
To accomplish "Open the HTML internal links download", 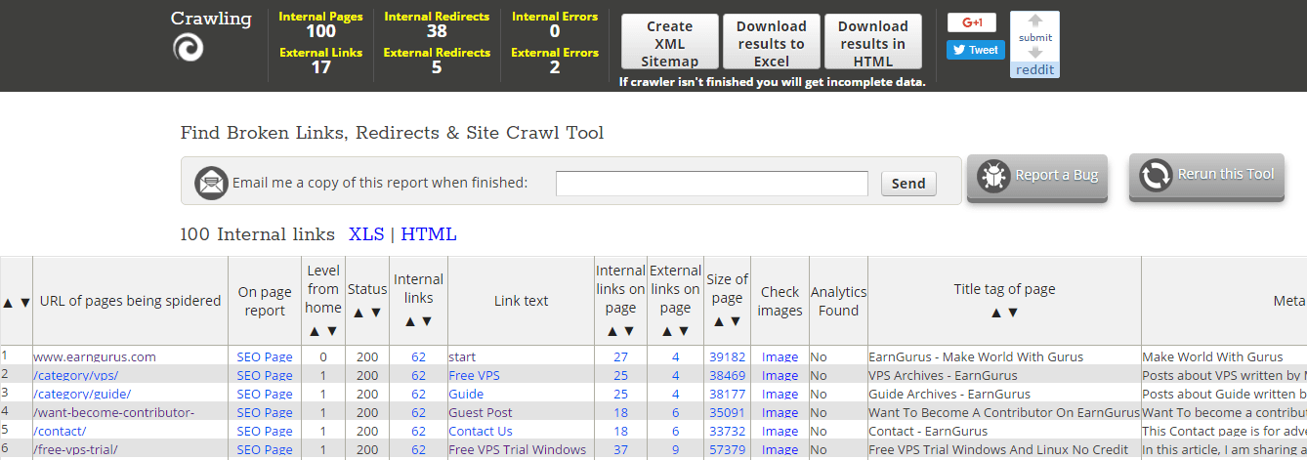I will point(429,234).
